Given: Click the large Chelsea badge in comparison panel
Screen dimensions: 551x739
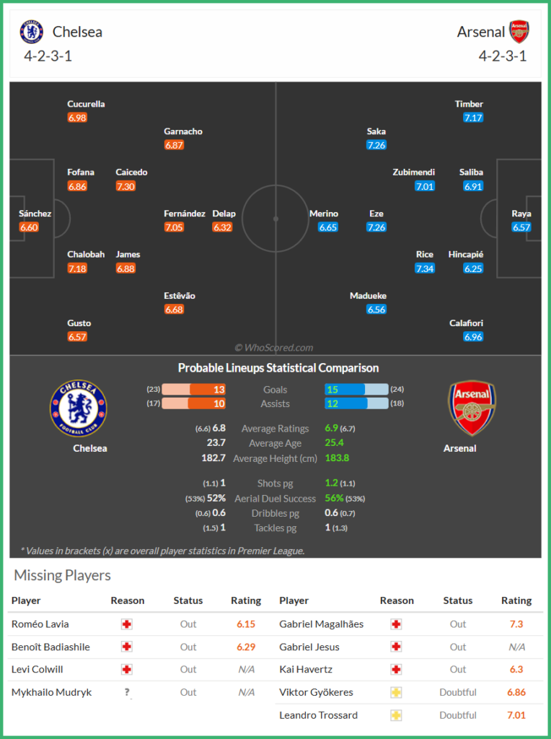Looking at the screenshot, I should [78, 408].
